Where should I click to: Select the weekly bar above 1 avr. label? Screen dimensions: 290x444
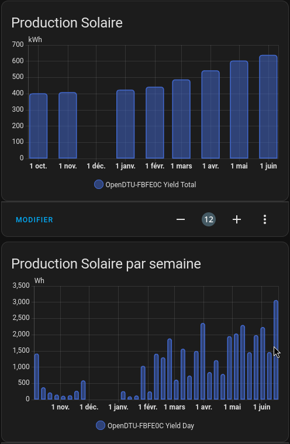tap(203, 362)
